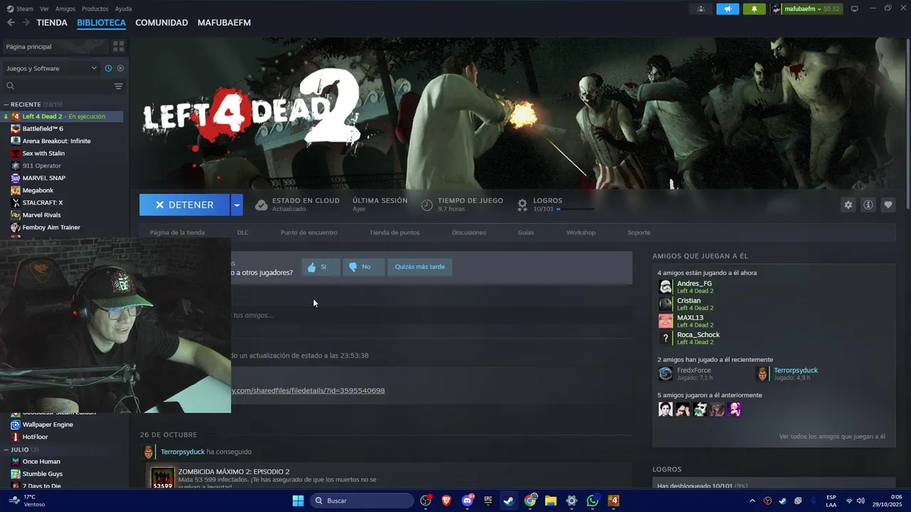Open the Soporte tab

(x=638, y=233)
